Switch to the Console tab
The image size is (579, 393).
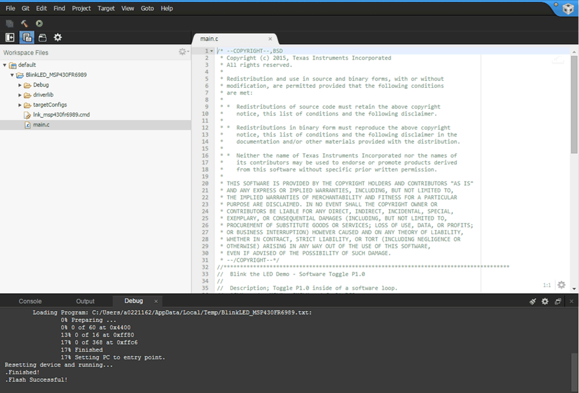point(30,301)
